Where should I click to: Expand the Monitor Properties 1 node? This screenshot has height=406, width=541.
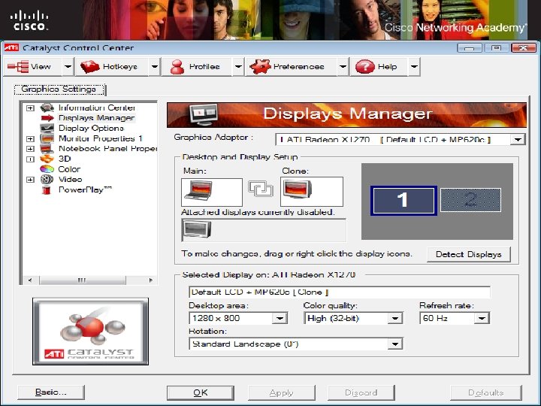click(30, 139)
